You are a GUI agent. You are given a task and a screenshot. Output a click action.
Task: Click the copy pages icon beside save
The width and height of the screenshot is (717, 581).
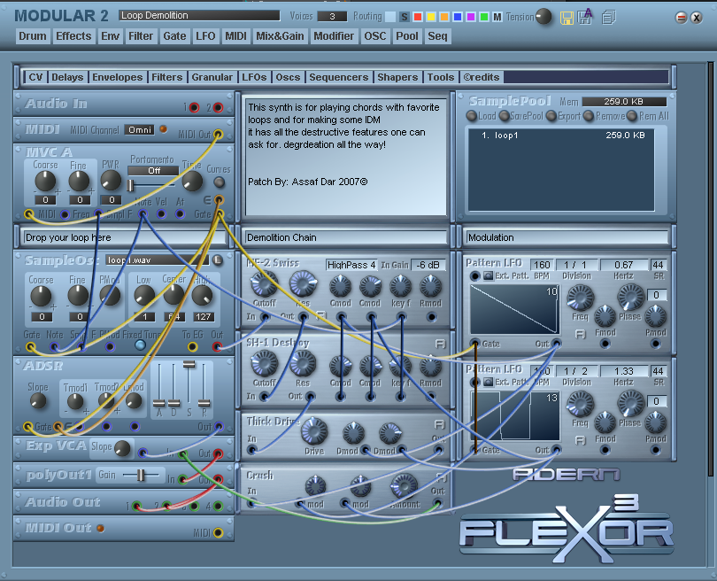tap(609, 18)
